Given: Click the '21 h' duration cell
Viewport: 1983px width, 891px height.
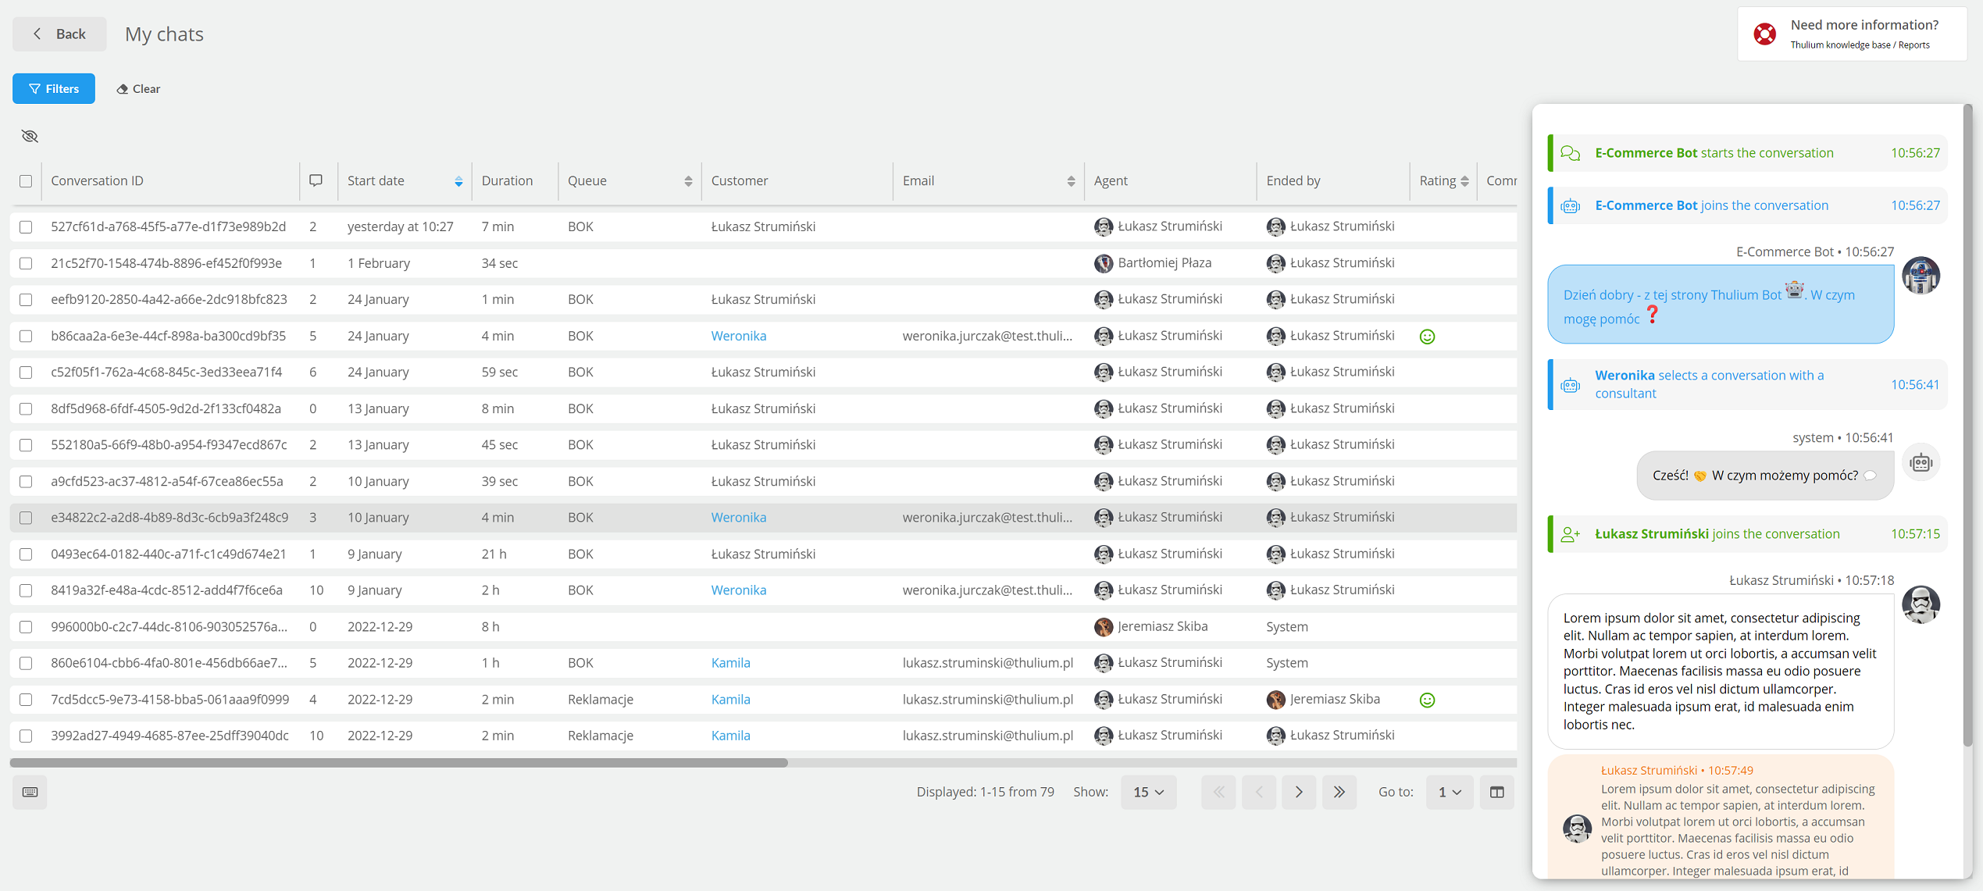Looking at the screenshot, I should pos(494,554).
